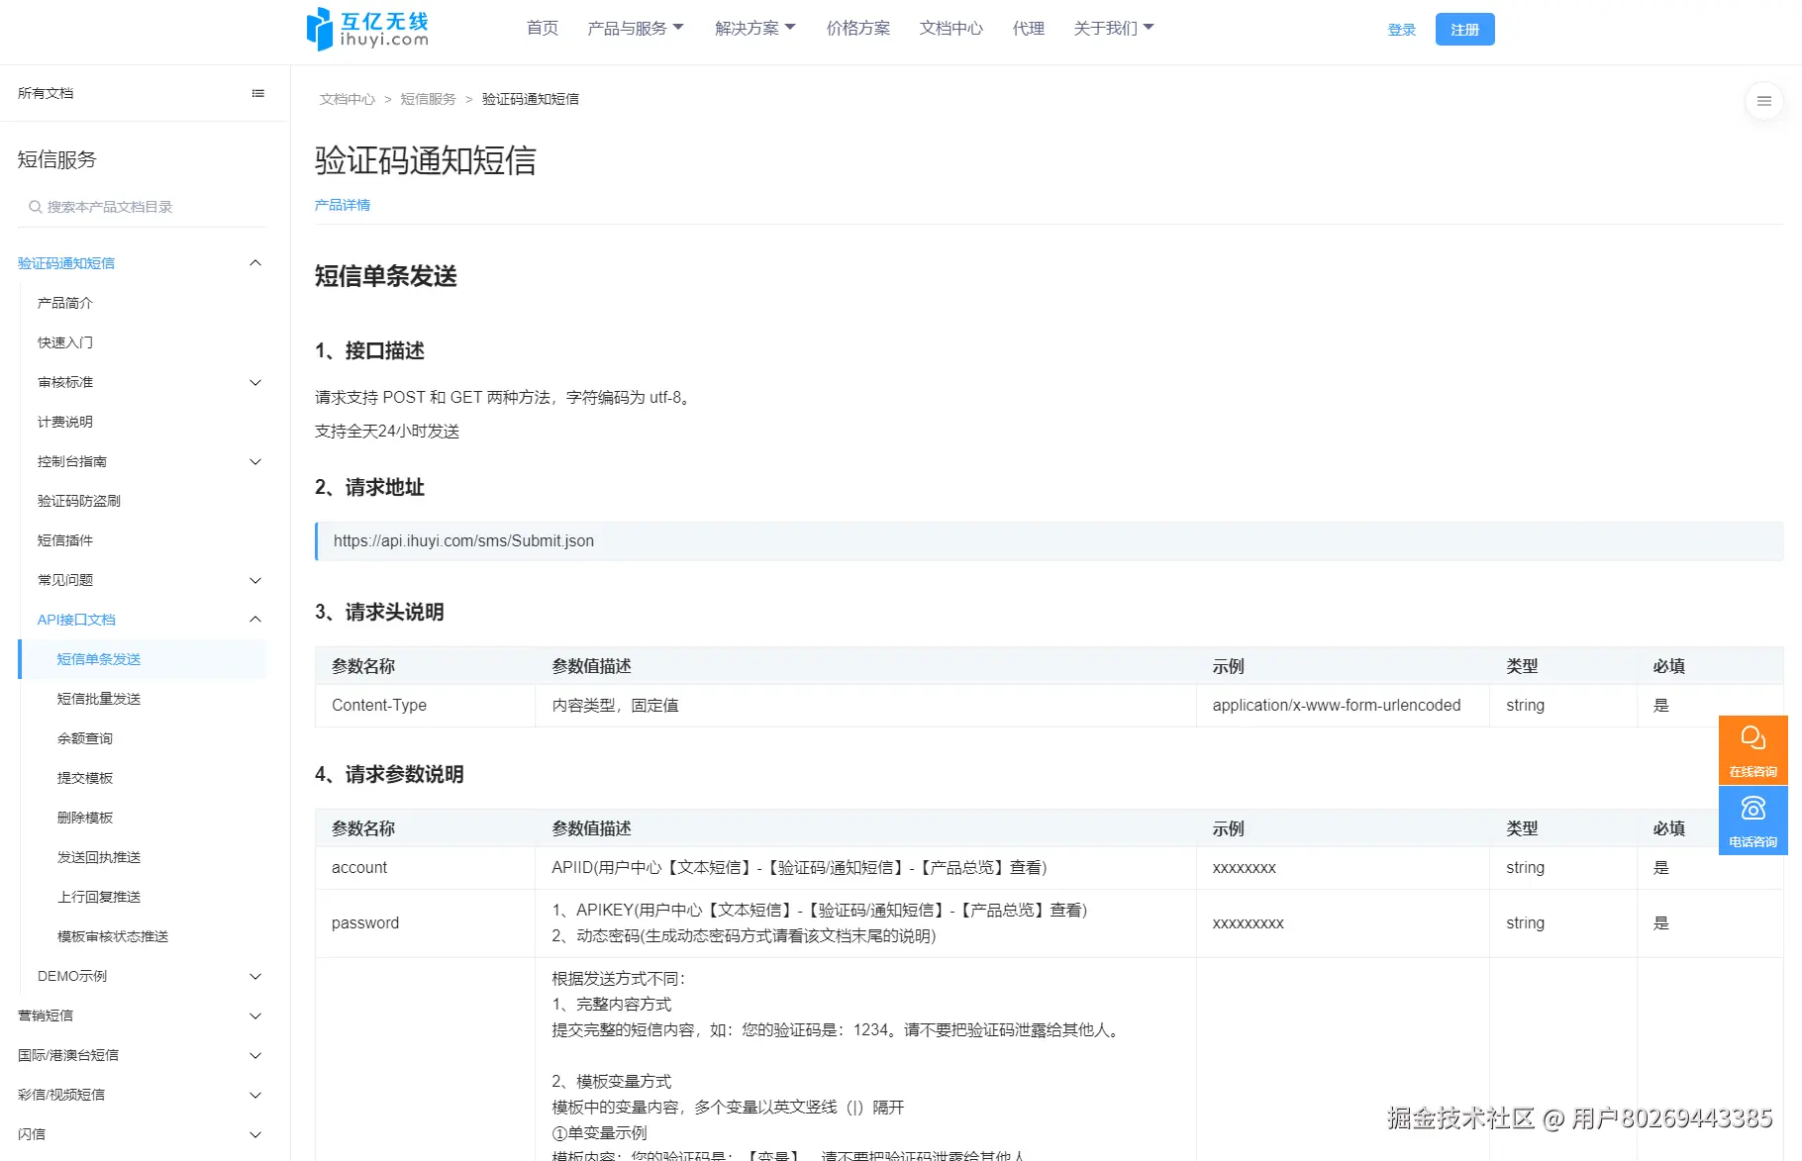
Task: Open 计费说明 in sidebar
Action: click(64, 422)
